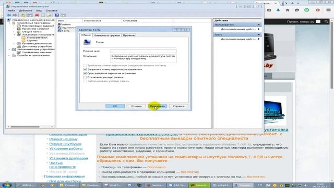This screenshot has height=188, width=334.
Task: Open the 'Ремонт на дому' website link
Action: 63,139
